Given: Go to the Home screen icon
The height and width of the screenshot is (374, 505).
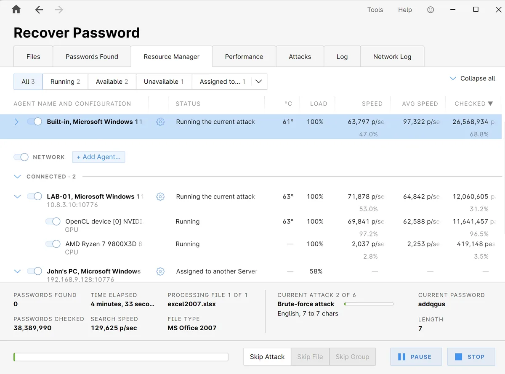Looking at the screenshot, I should click(16, 9).
